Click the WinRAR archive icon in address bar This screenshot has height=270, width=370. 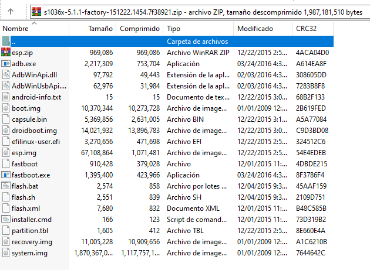[36, 11]
